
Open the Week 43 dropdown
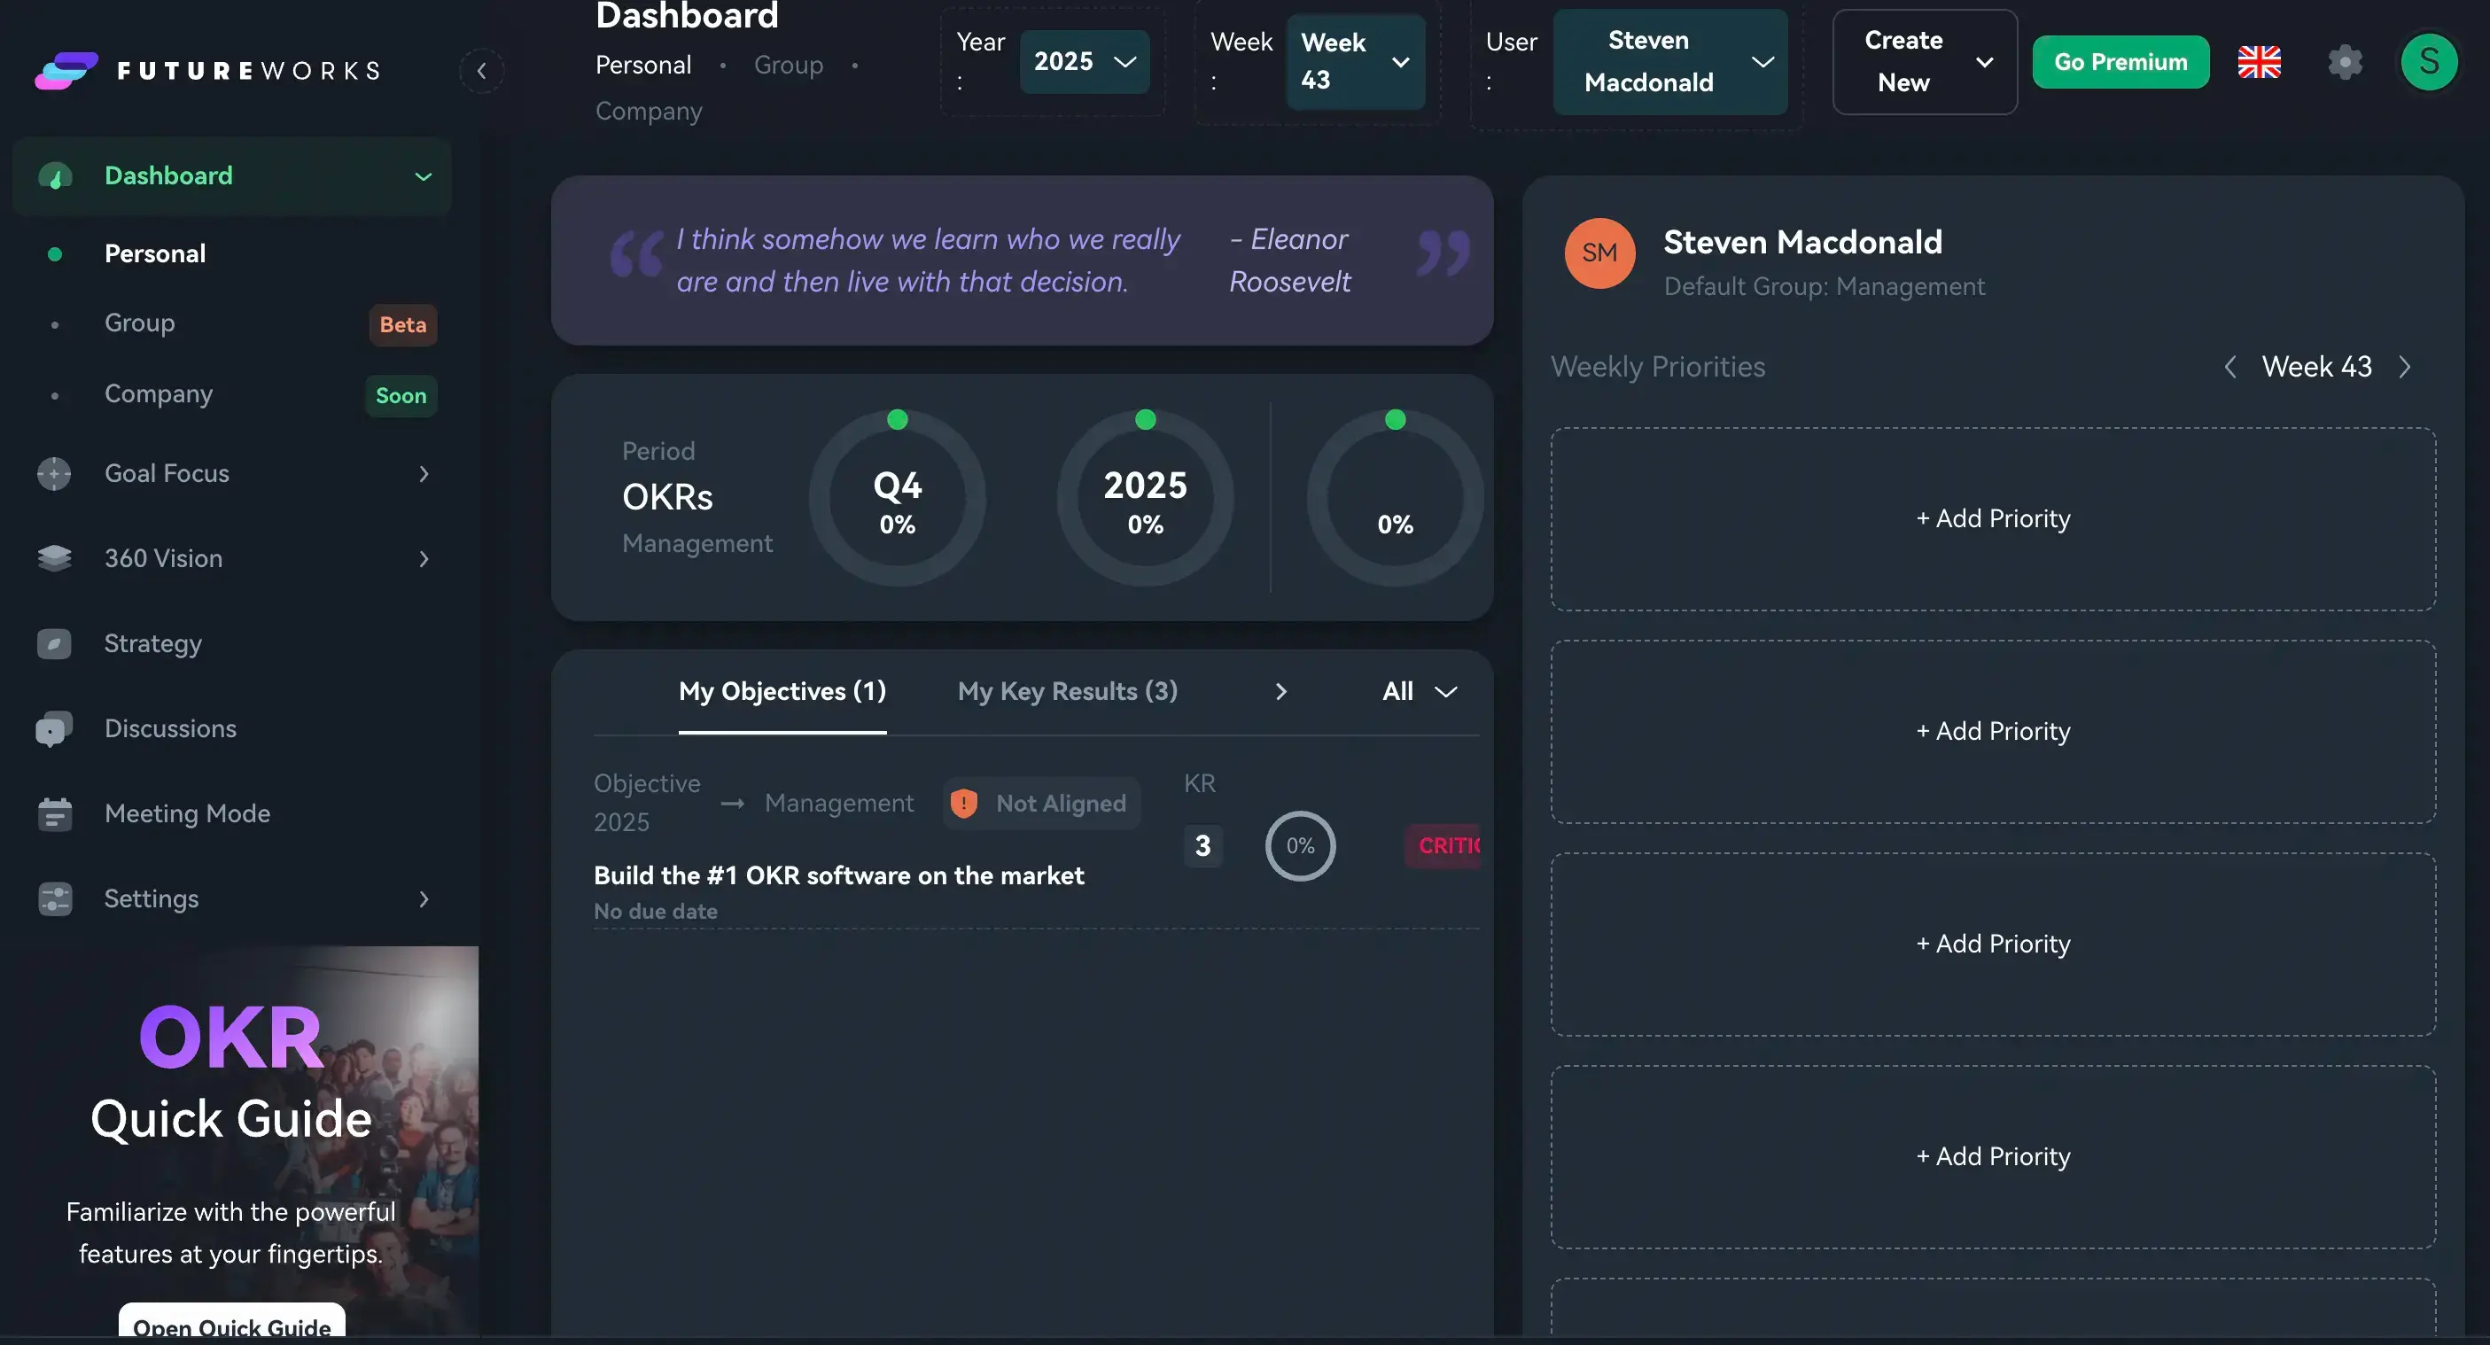[x=1355, y=62]
